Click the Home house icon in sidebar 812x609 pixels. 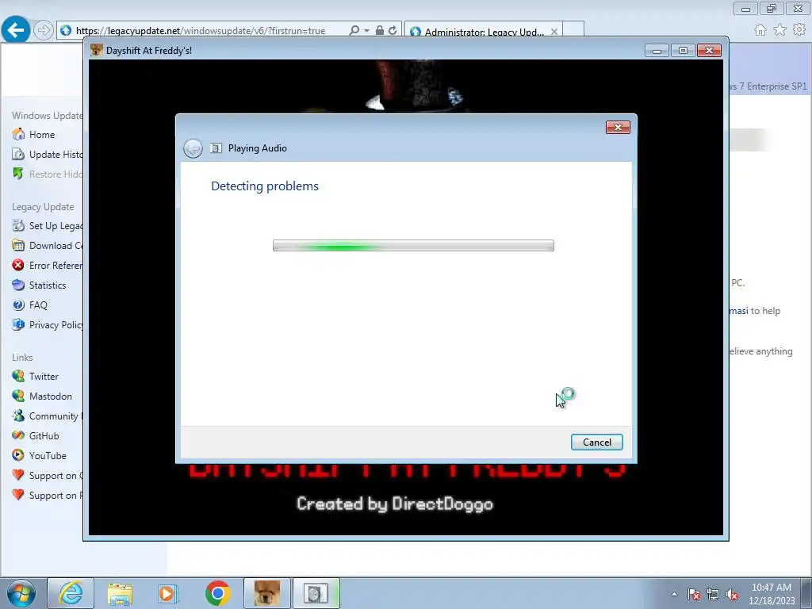pos(18,134)
